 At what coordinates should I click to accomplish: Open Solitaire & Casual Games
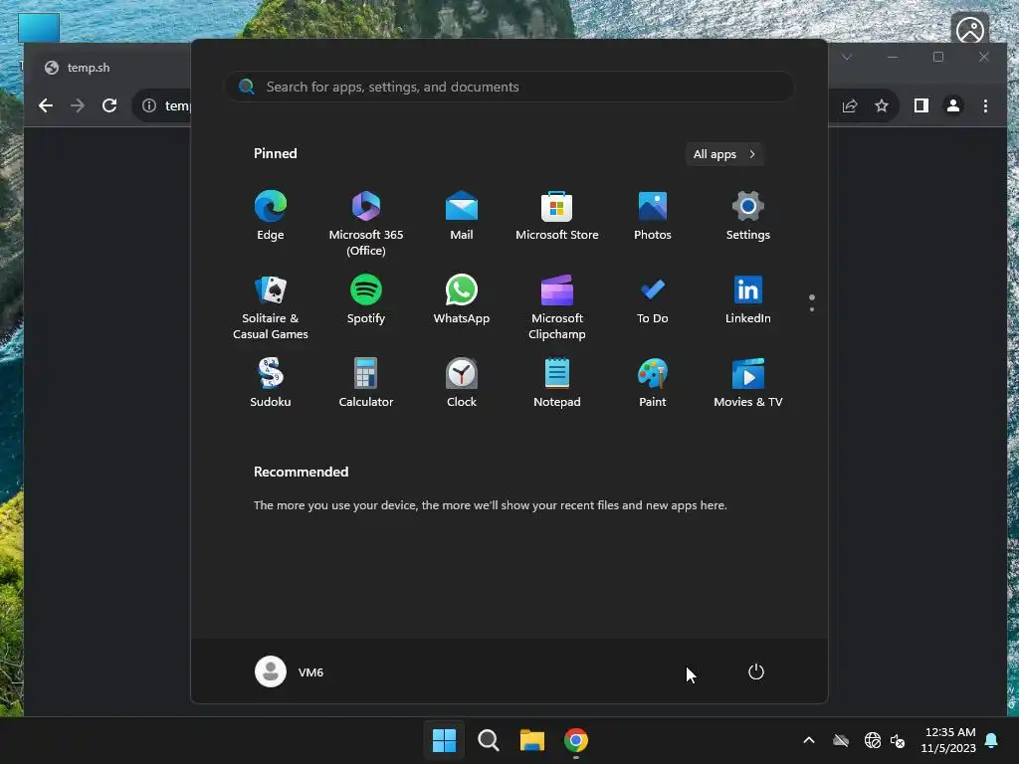(271, 307)
